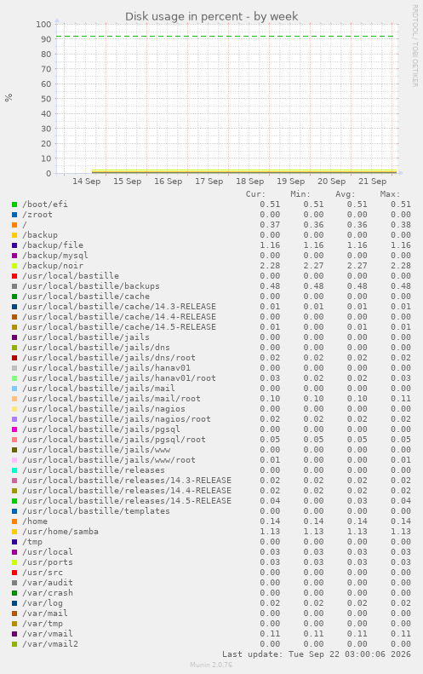The width and height of the screenshot is (423, 674).
Task: Click Min value 2.27 in /backup/noir row
Action: pos(313,266)
